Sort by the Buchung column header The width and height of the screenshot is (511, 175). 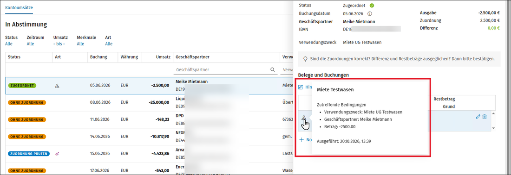(x=99, y=57)
